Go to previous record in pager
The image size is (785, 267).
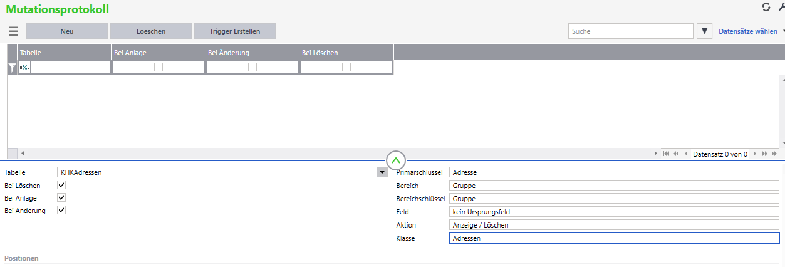[x=686, y=154]
